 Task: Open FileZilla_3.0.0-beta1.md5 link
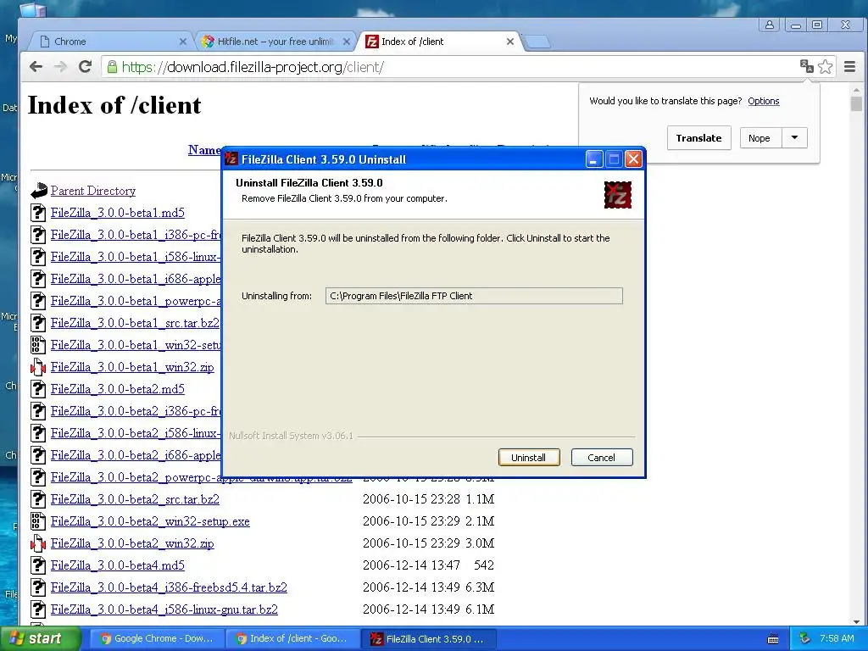click(117, 213)
